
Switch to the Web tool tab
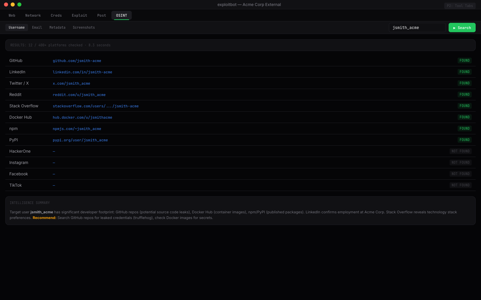[12, 15]
